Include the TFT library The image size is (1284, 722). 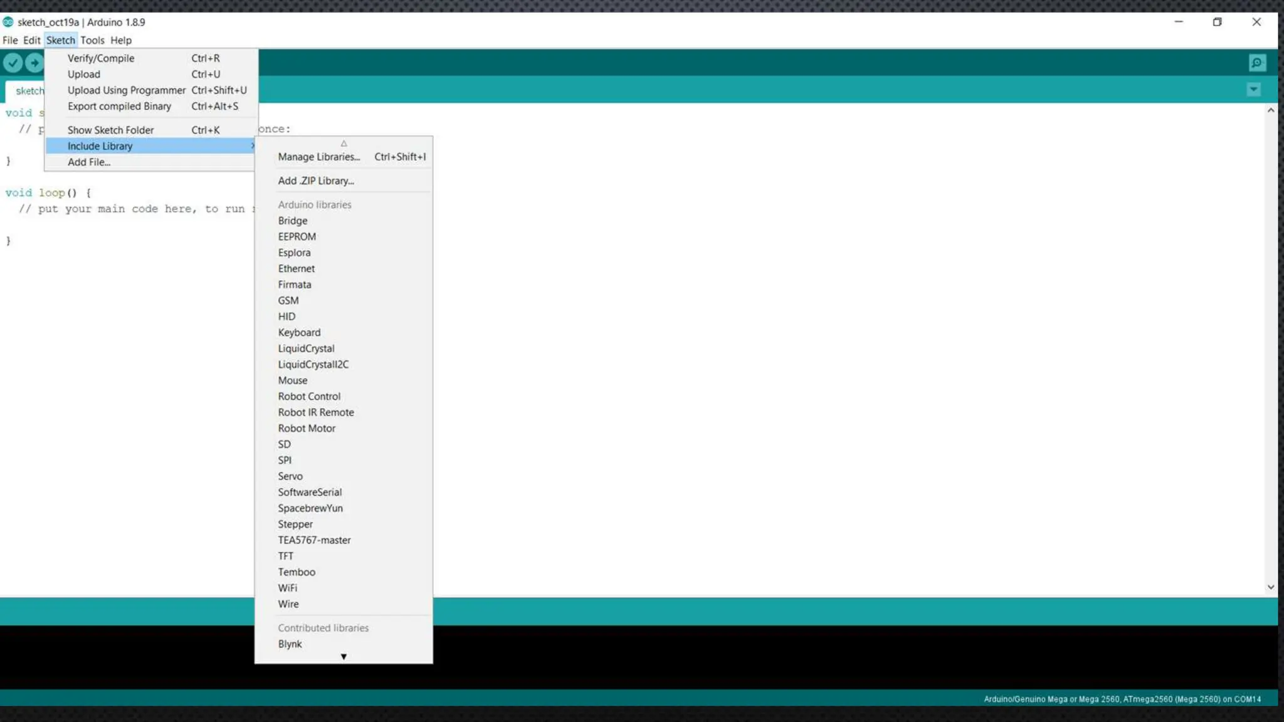344,557
